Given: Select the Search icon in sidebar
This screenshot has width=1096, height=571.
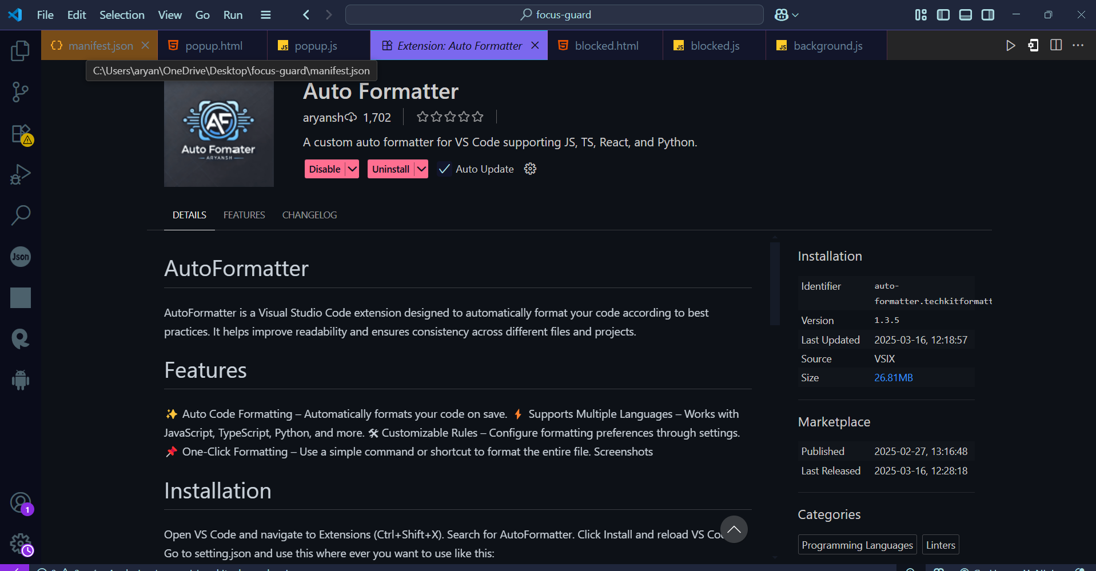Looking at the screenshot, I should coord(20,215).
